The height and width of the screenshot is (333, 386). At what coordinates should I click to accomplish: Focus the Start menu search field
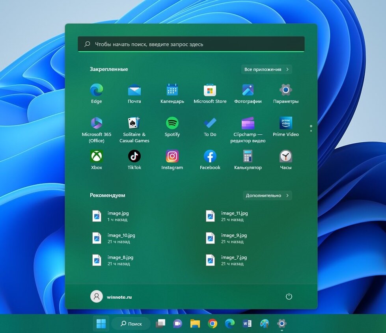(x=191, y=44)
